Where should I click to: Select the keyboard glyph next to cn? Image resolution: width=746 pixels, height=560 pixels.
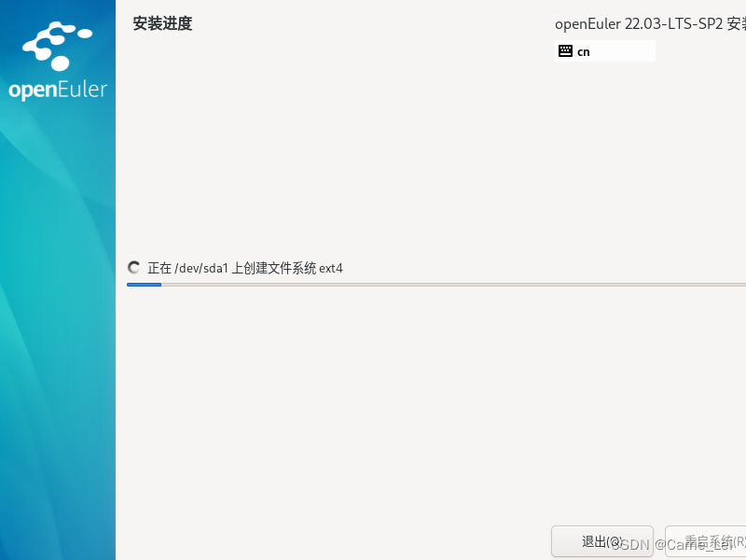[565, 50]
